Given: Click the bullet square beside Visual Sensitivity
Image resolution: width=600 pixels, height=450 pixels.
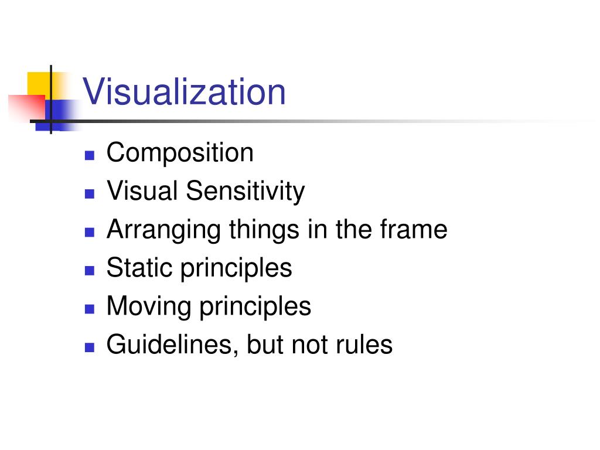Looking at the screenshot, I should 90,193.
